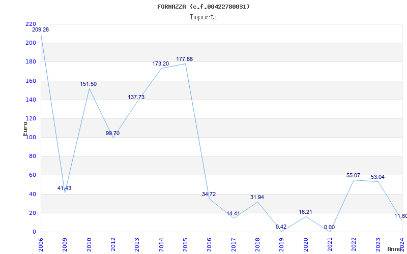Screen dimensions: 407x254
Task: Click the 0.00 value label
Action: point(329,227)
